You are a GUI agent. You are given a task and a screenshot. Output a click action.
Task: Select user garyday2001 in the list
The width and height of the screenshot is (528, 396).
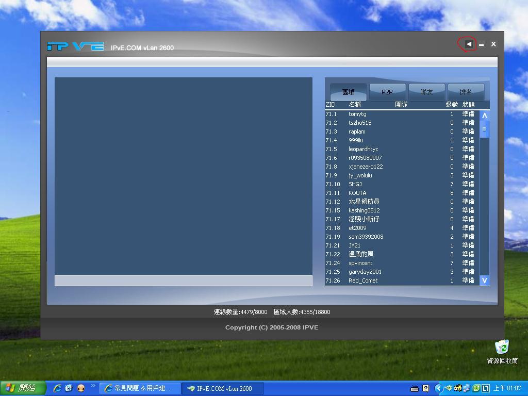402,272
